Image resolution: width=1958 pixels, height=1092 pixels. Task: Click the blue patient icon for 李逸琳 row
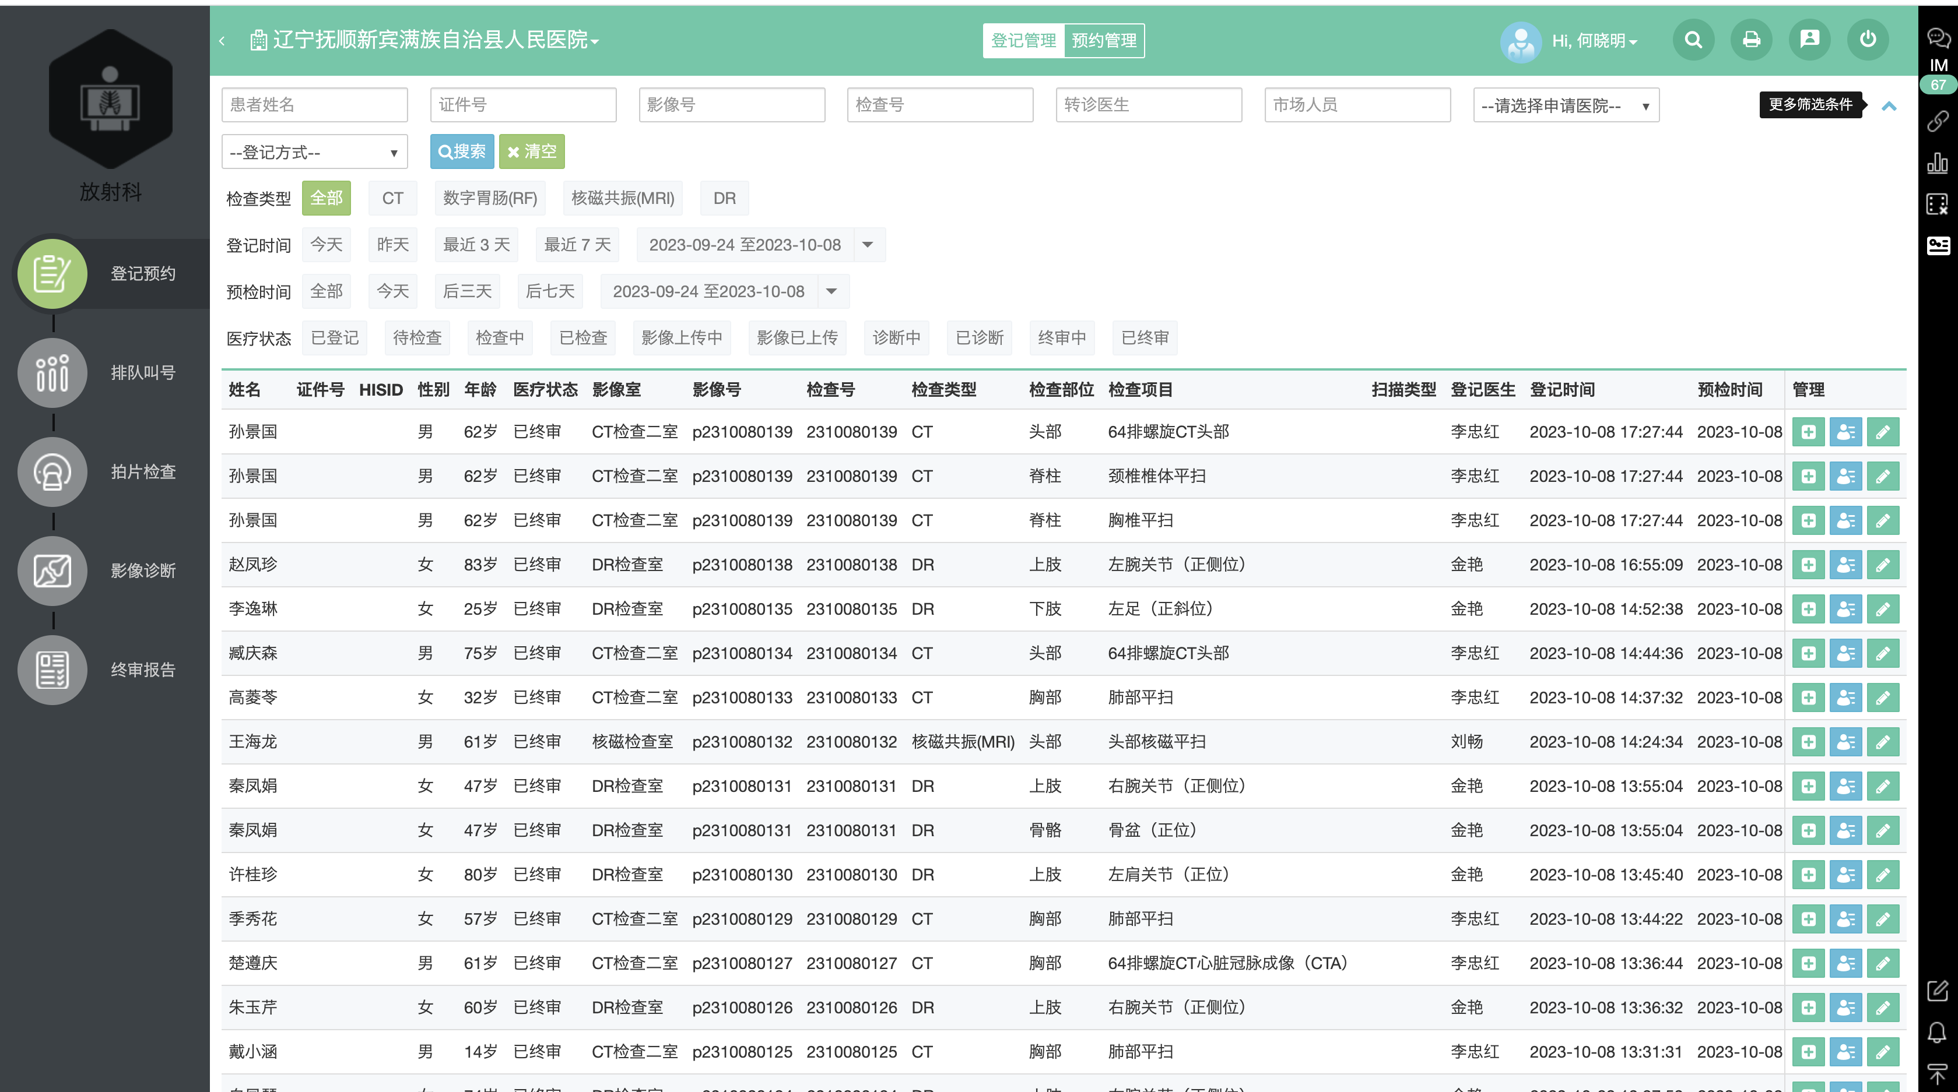[x=1845, y=609]
